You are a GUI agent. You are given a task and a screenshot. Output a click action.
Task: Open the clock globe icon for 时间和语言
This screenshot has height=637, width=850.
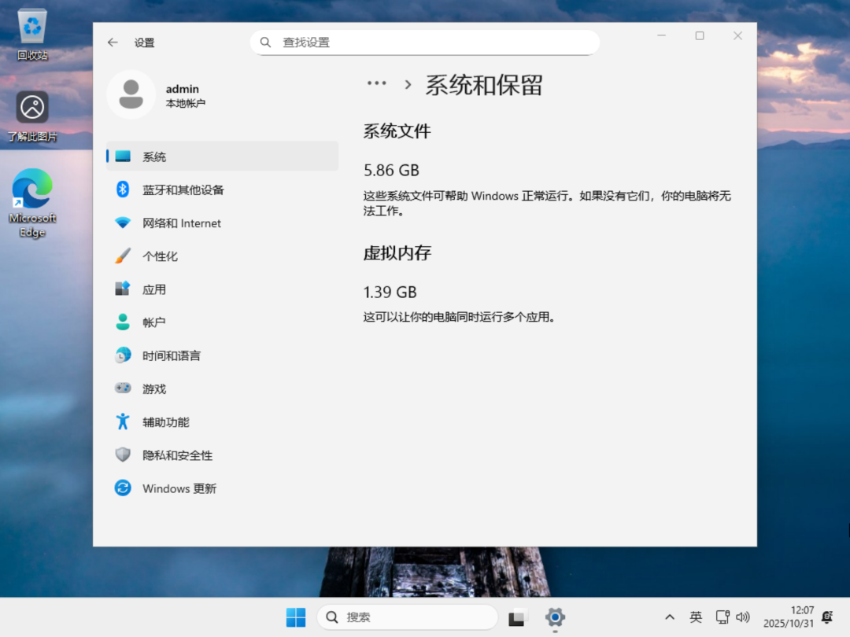(123, 355)
